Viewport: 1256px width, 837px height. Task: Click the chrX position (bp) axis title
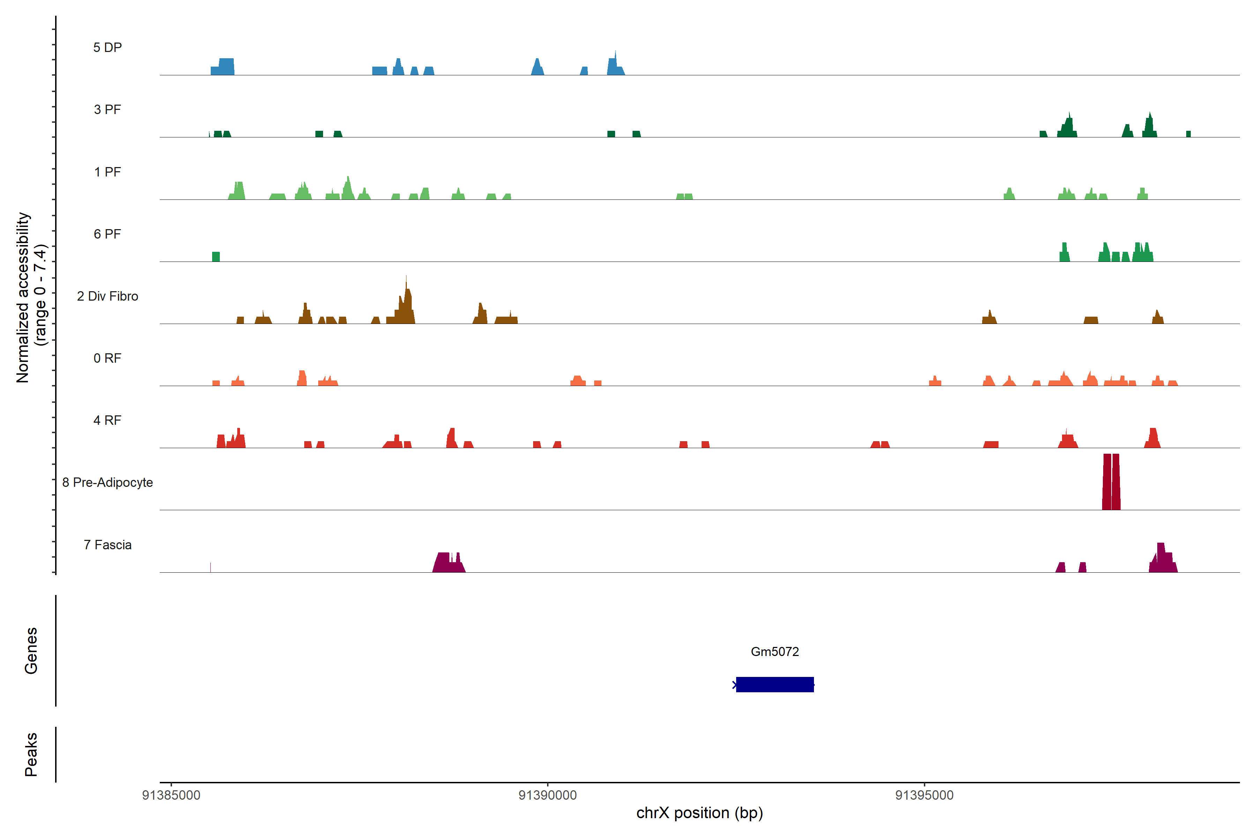(x=699, y=813)
